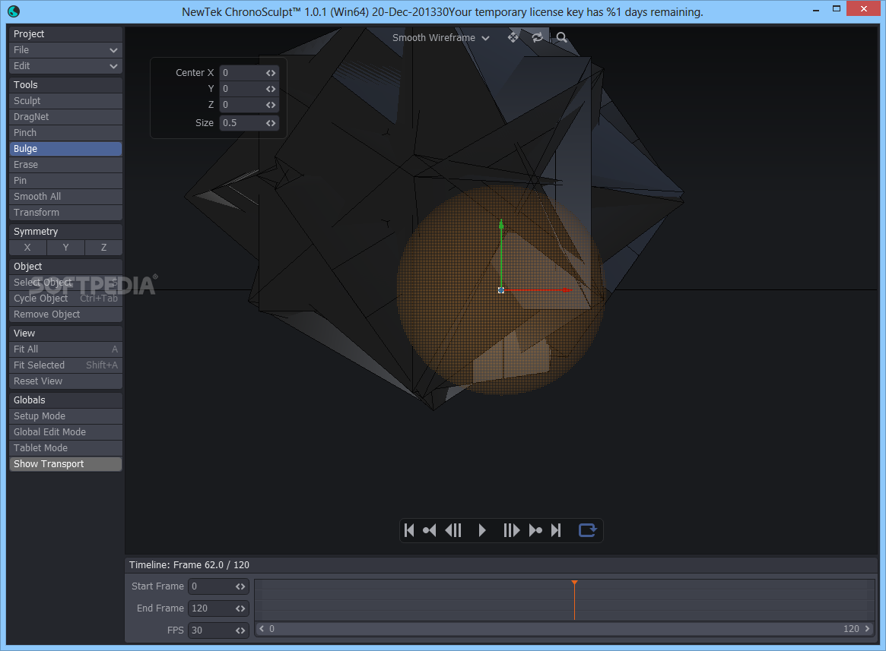Click Remove Object
Image resolution: width=886 pixels, height=651 pixels.
pyautogui.click(x=65, y=314)
